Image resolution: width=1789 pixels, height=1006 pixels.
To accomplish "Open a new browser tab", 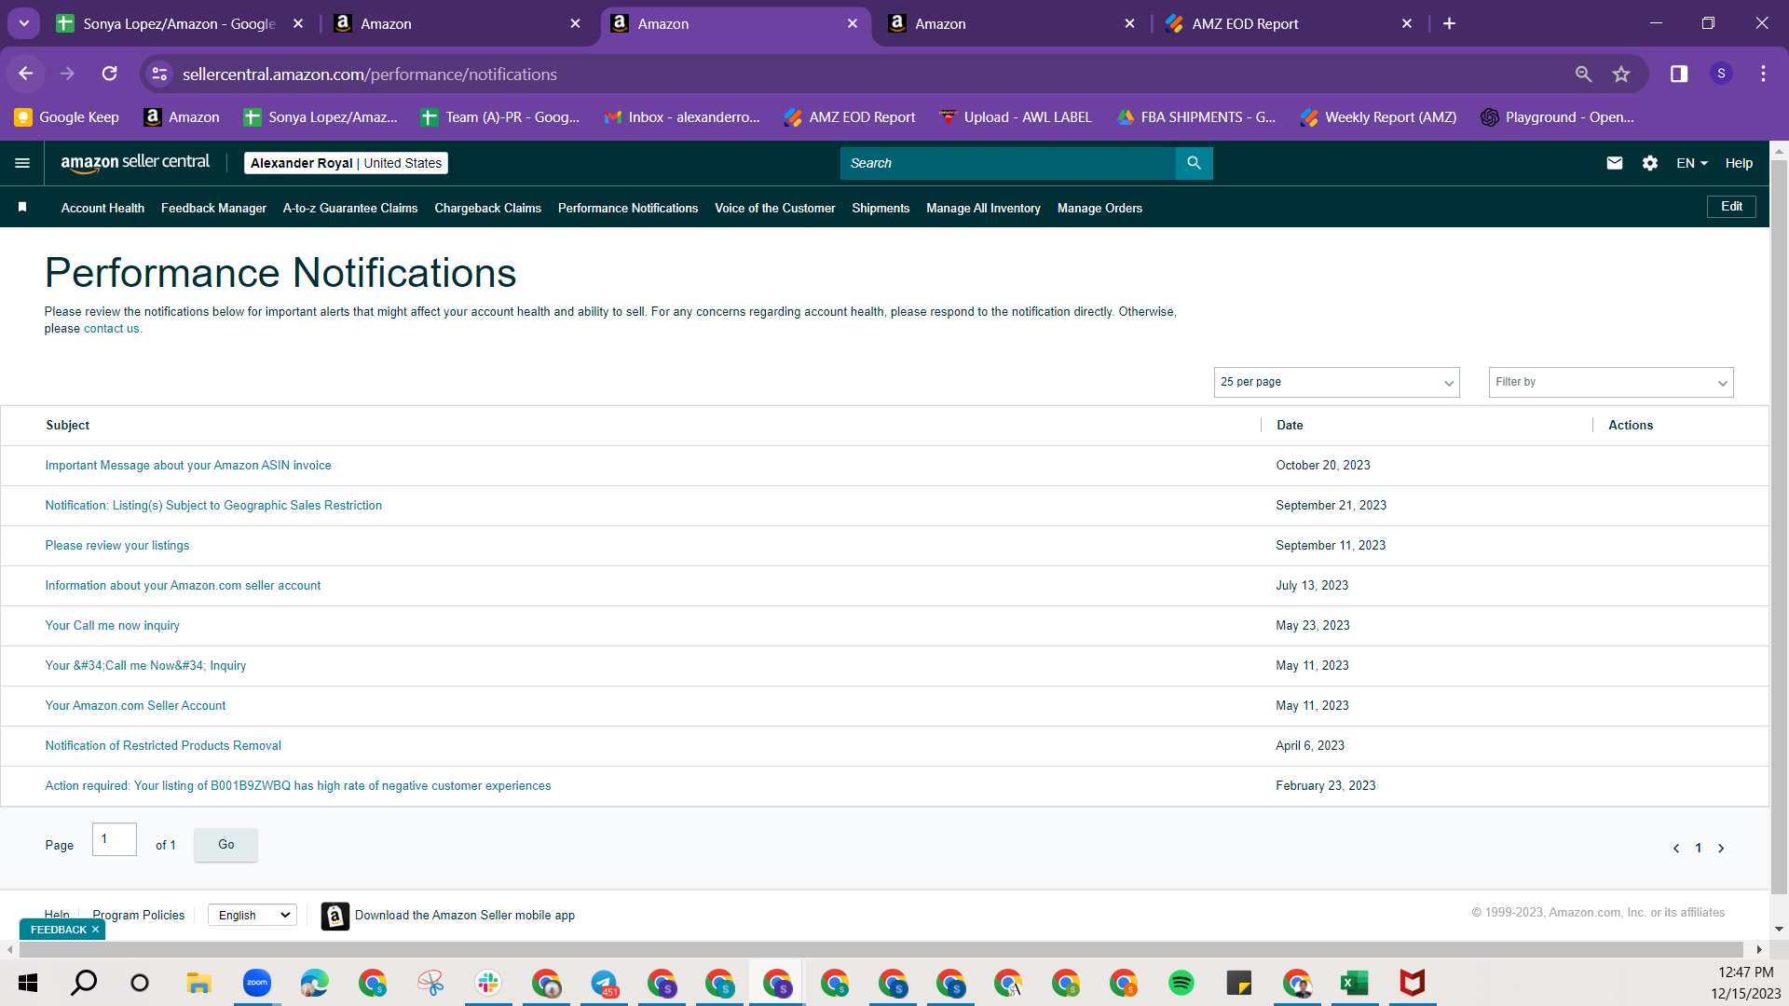I will pyautogui.click(x=1449, y=23).
